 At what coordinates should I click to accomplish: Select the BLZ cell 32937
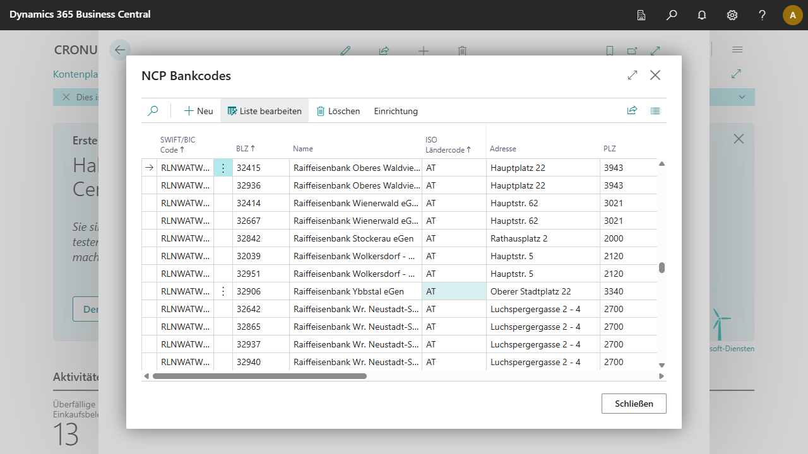pyautogui.click(x=261, y=344)
